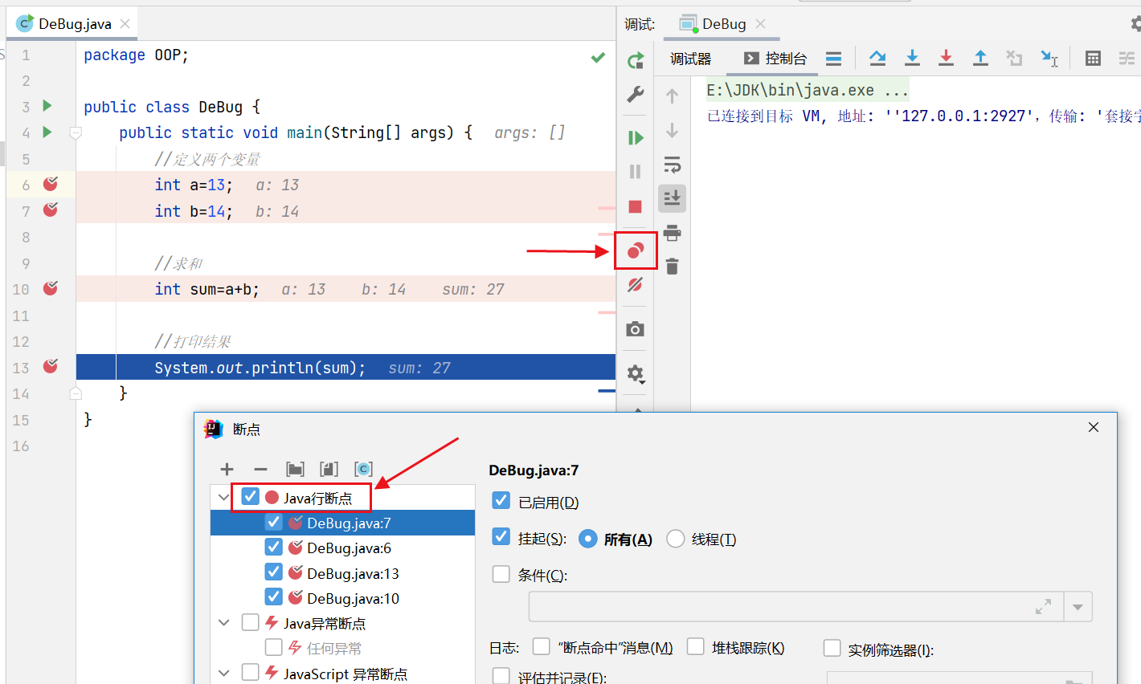
Task: Open the condition history dropdown arrow
Action: (1078, 607)
